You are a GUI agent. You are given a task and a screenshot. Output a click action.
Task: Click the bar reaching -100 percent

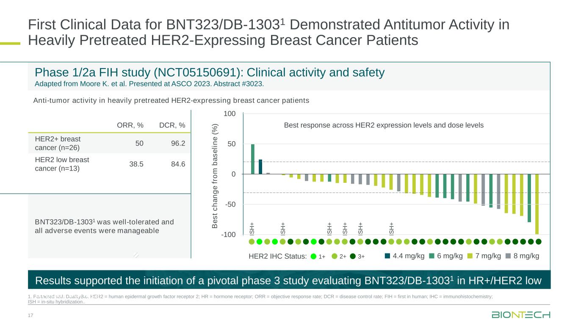[x=537, y=204]
